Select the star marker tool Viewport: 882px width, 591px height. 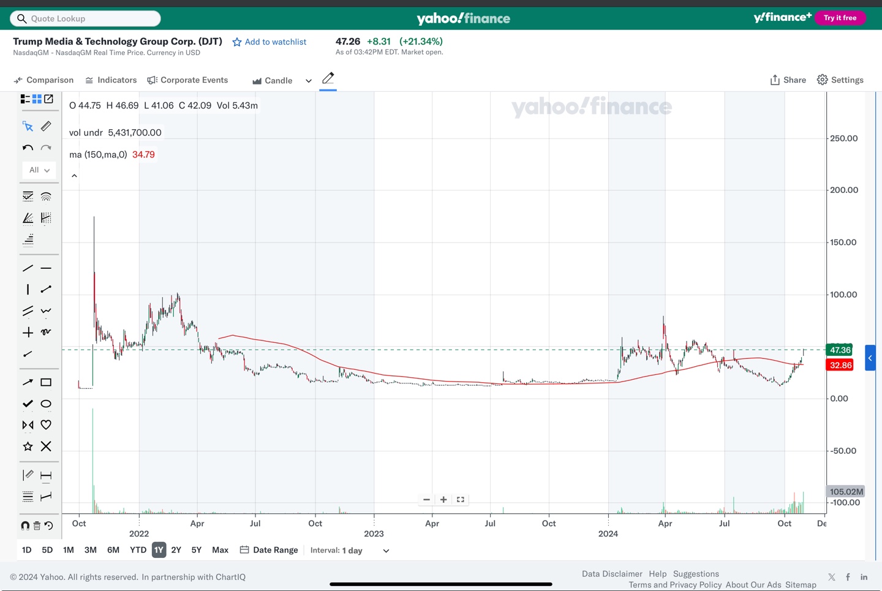[x=28, y=446]
